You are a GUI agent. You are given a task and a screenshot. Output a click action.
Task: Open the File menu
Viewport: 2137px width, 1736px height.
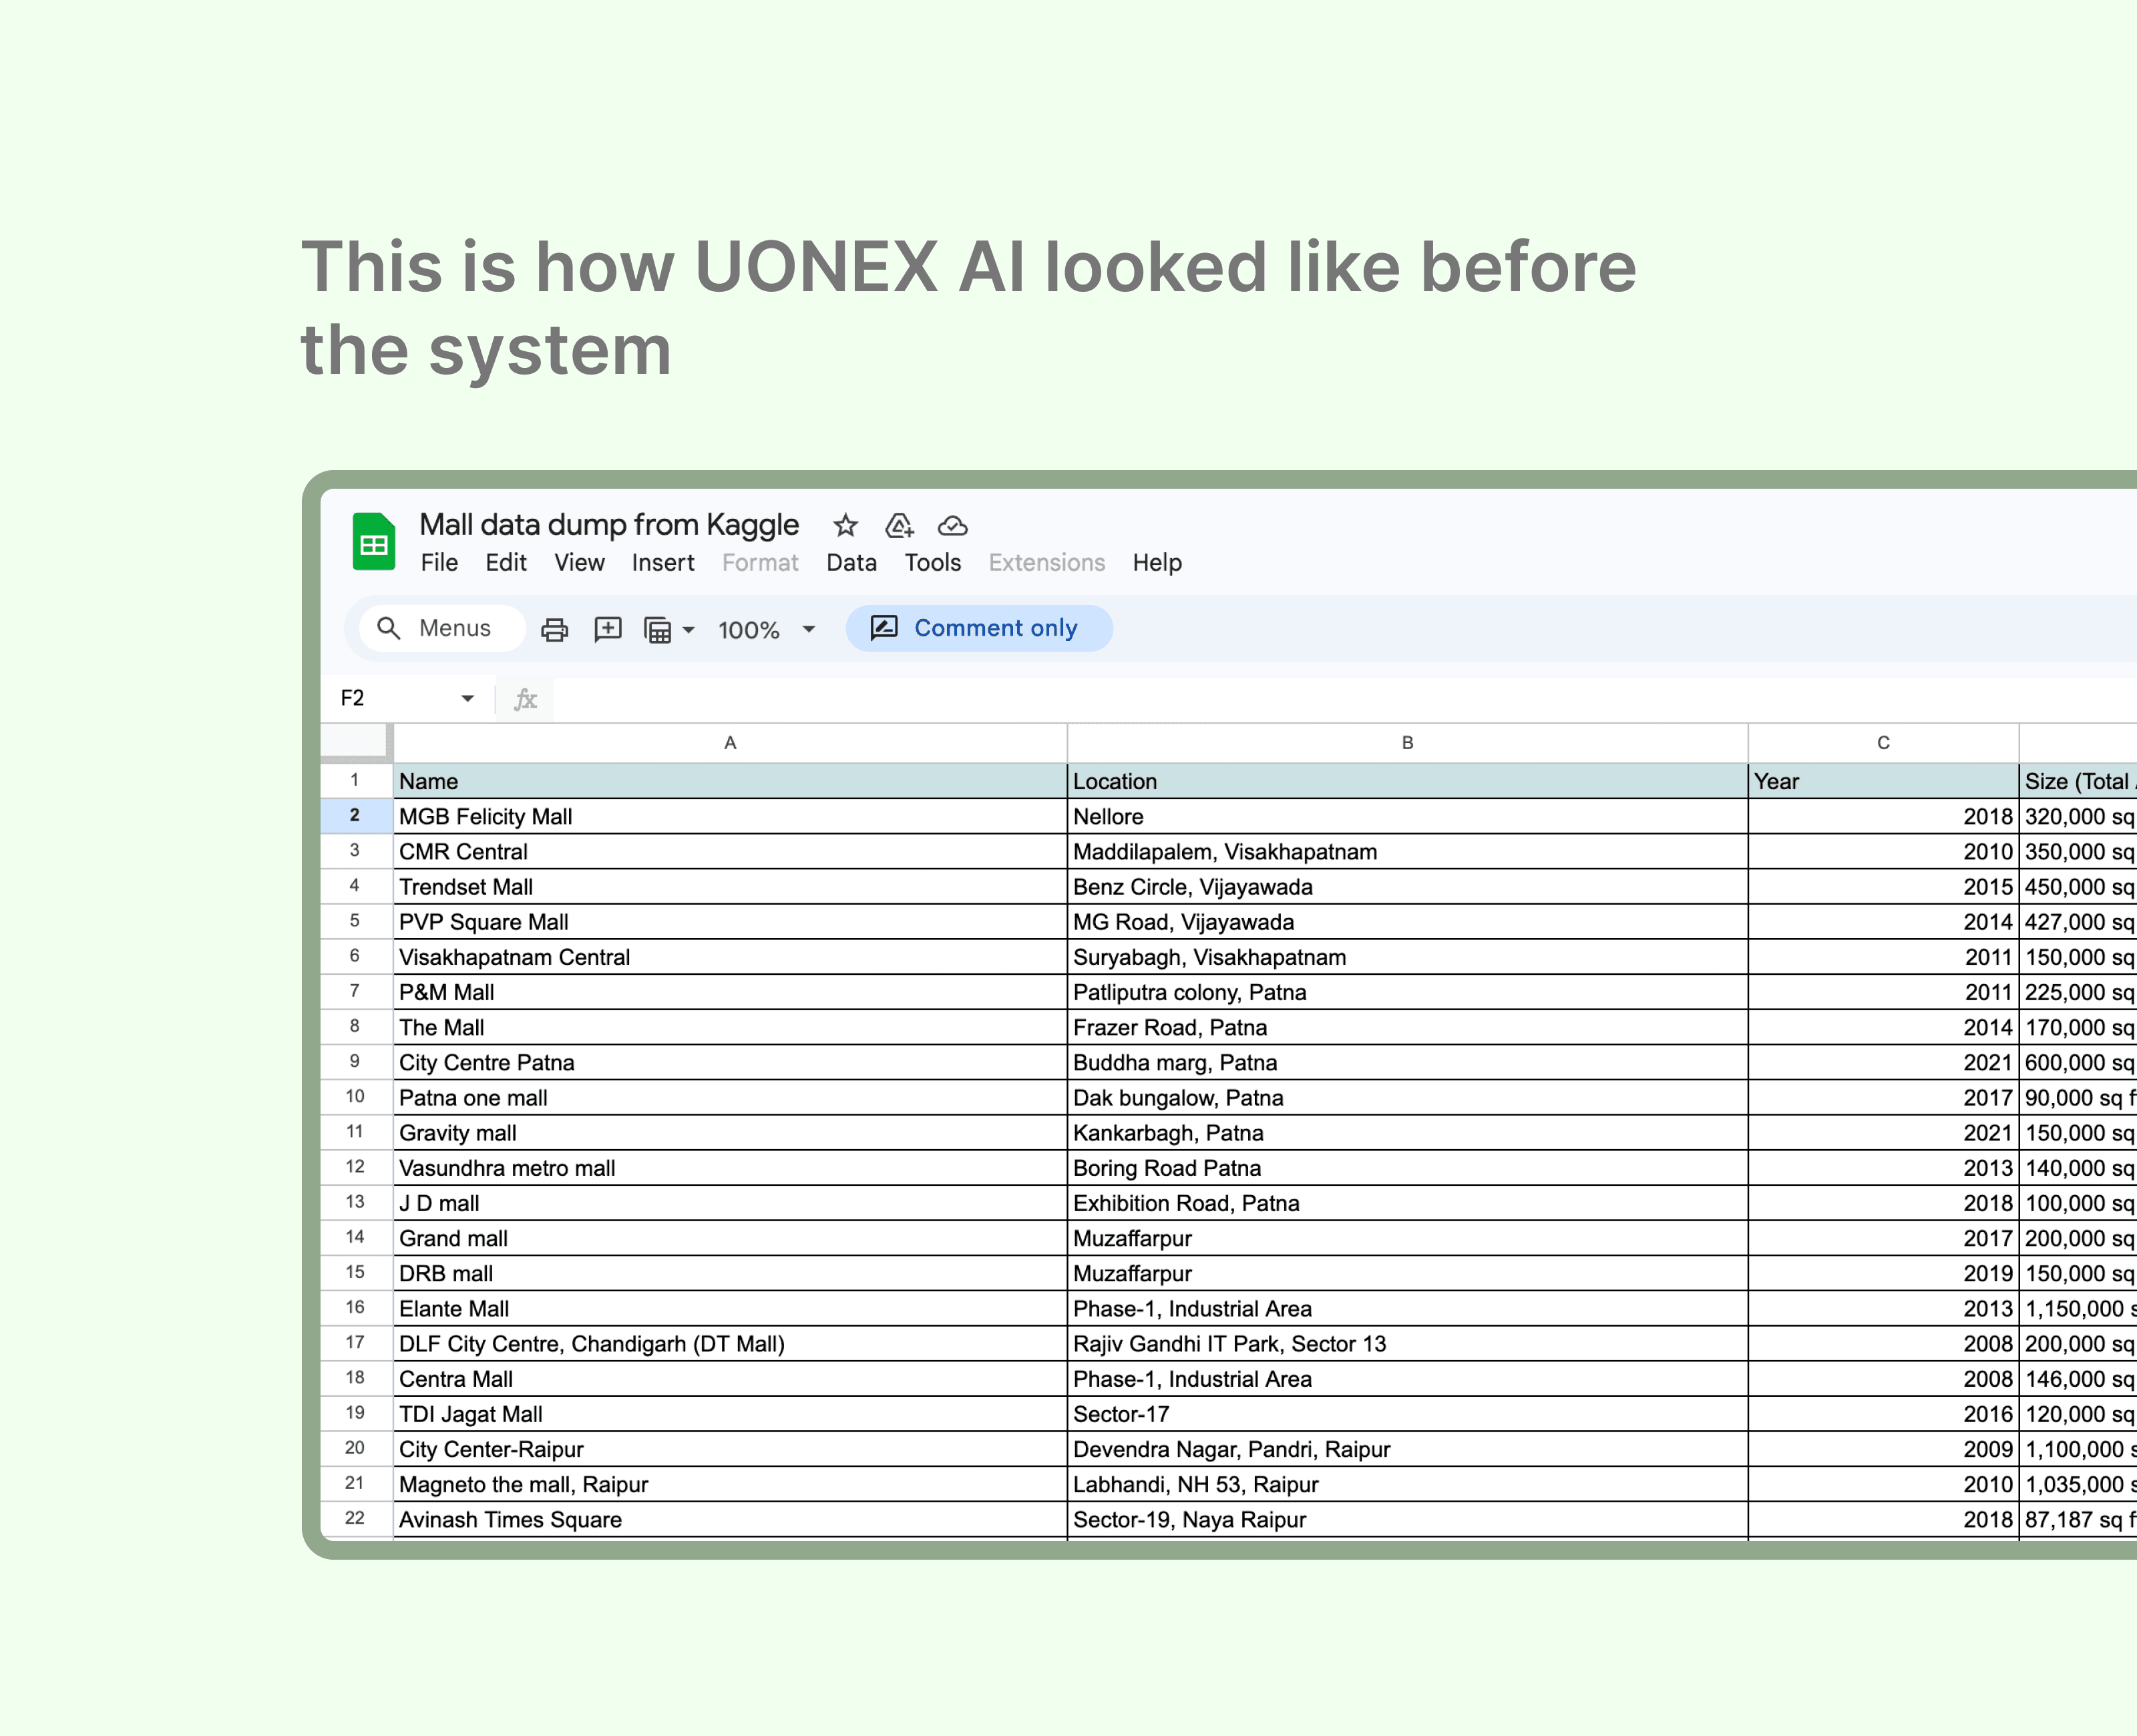pos(439,563)
